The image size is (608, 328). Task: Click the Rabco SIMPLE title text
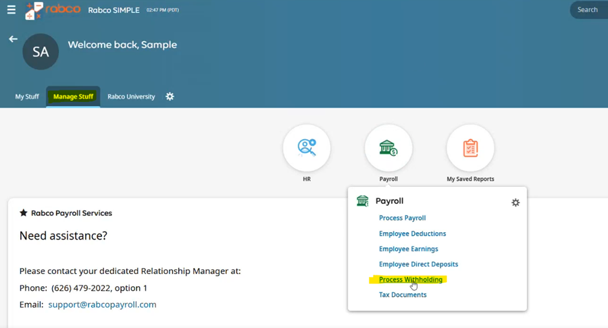[x=113, y=10]
